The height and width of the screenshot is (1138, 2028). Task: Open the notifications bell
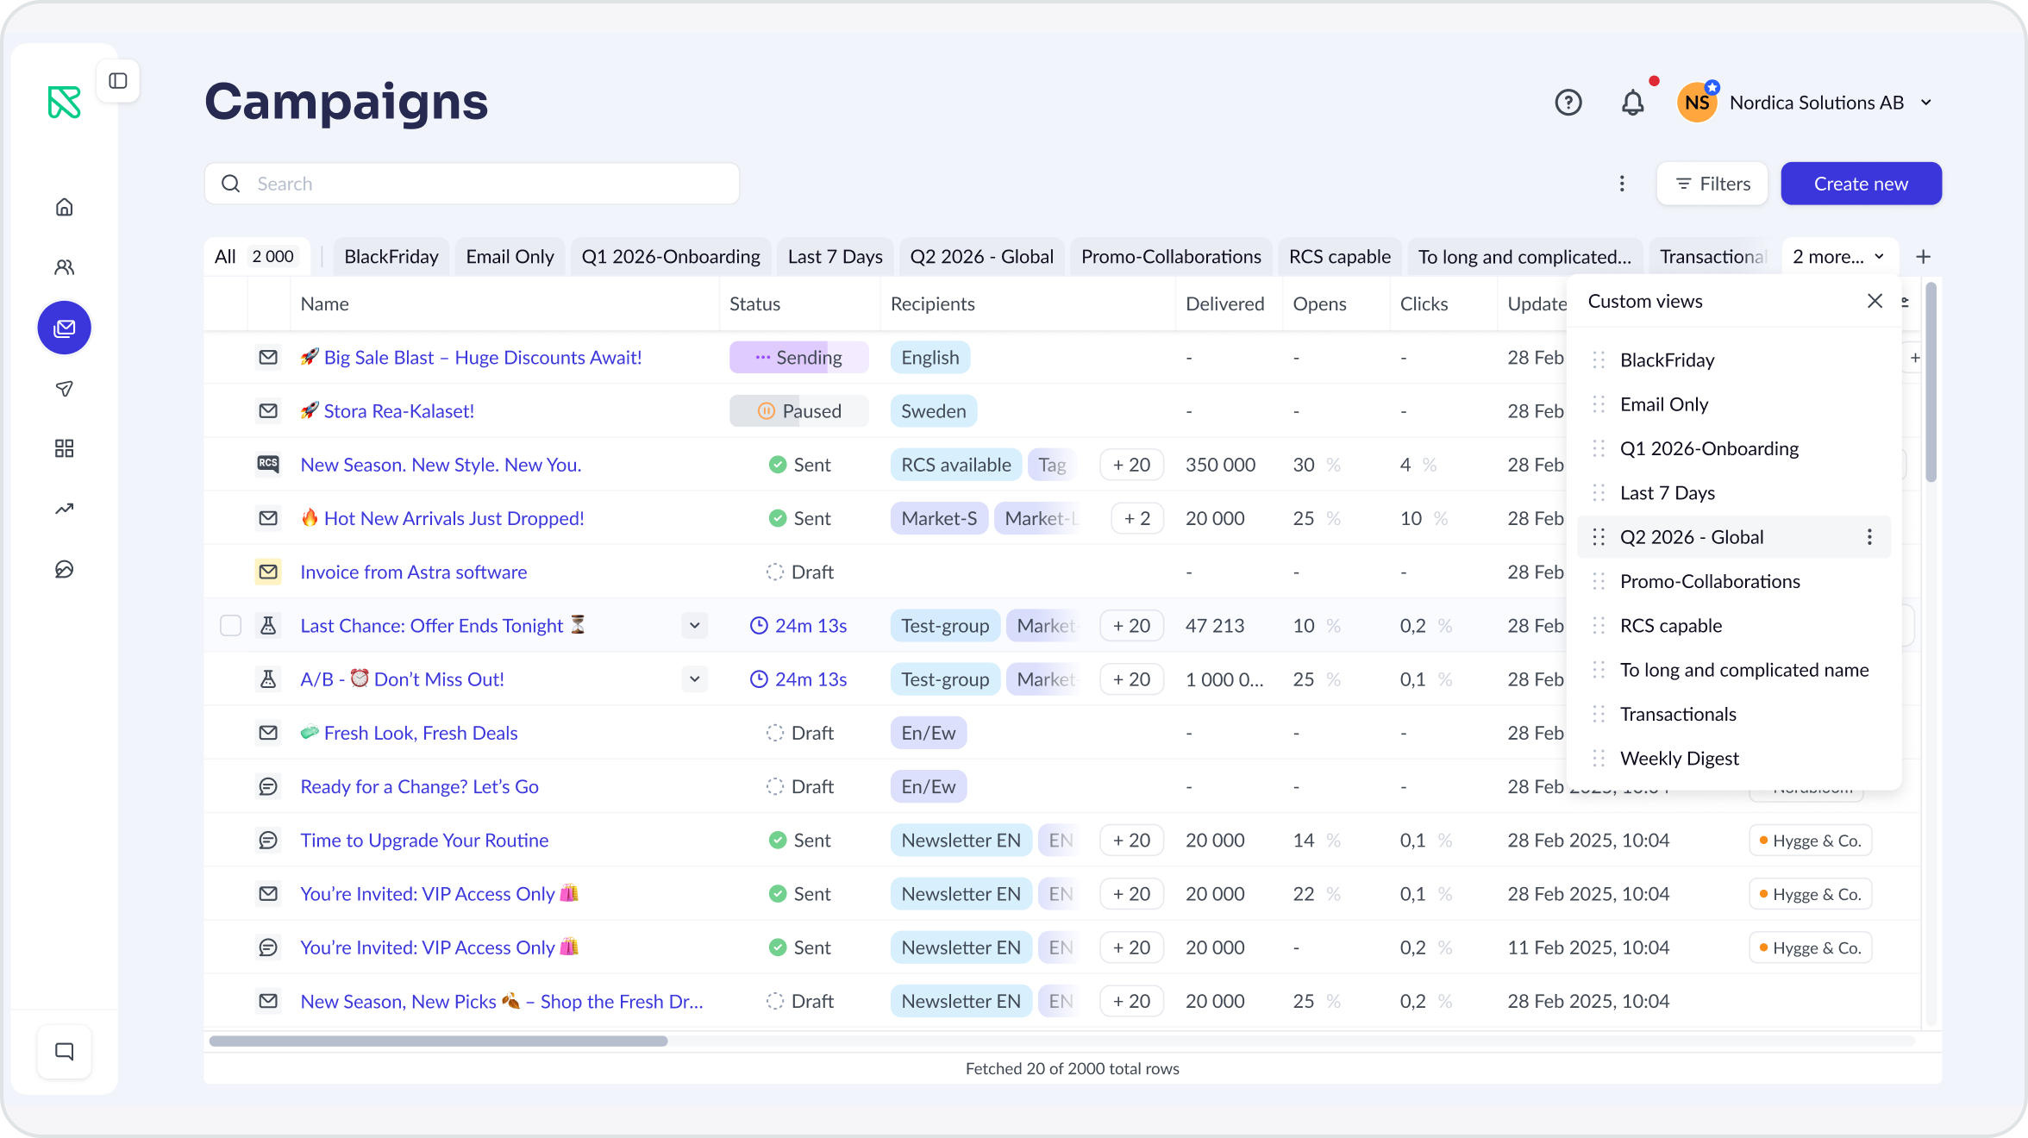pyautogui.click(x=1632, y=103)
